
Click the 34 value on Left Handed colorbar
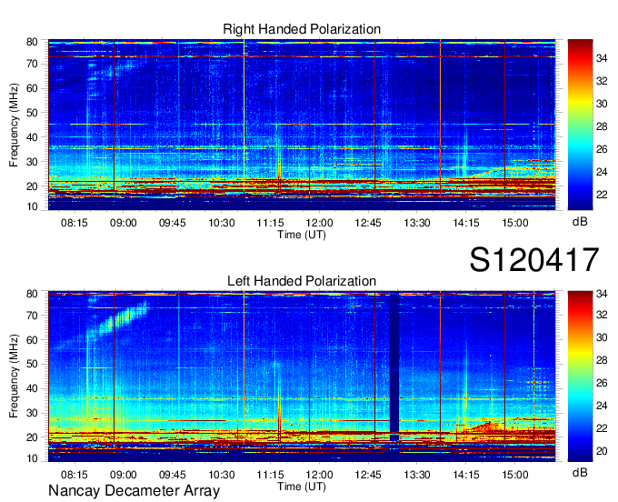(x=602, y=294)
